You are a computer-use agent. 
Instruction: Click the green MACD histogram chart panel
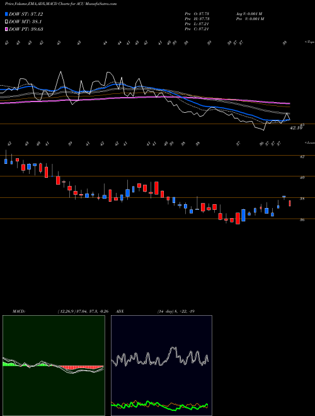click(54, 366)
